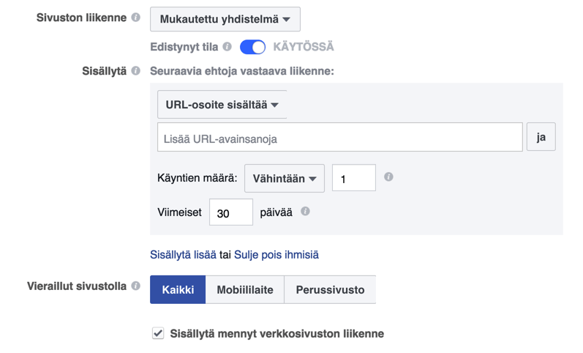Open the Mukautettu yhdistelmä dropdown
Screen dimensions: 583x353
pyautogui.click(x=225, y=19)
